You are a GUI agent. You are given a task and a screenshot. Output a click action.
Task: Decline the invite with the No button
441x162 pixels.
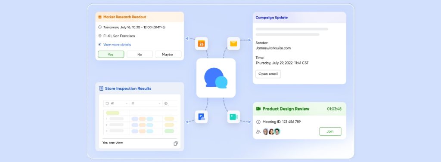[x=140, y=55]
